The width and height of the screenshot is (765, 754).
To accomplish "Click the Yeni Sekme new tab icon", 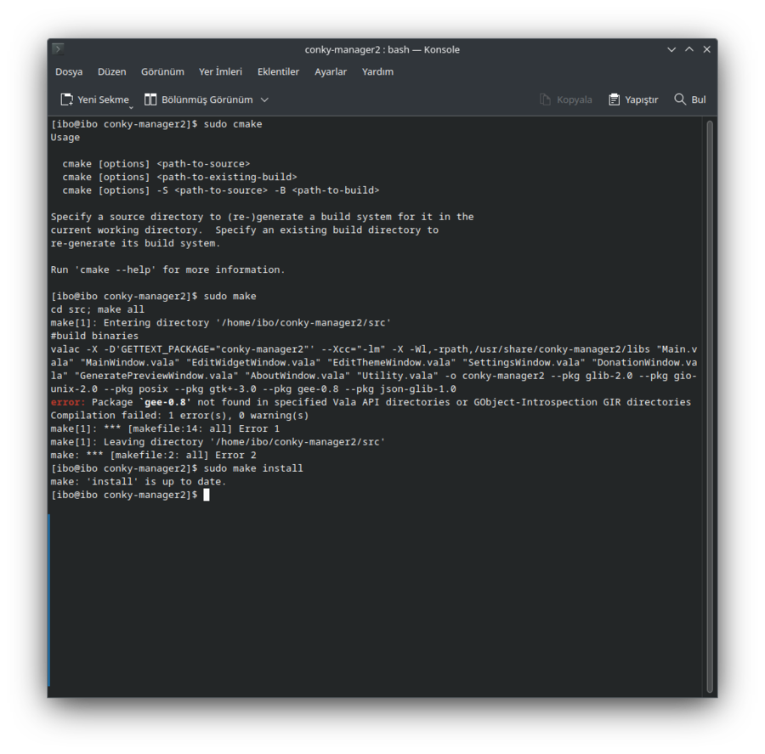I will (x=67, y=99).
